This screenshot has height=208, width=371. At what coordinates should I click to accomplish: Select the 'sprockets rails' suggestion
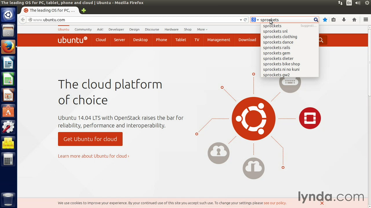290,48
